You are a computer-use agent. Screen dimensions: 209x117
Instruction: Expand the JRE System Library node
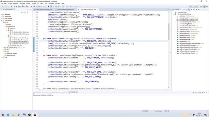(x=3, y=48)
